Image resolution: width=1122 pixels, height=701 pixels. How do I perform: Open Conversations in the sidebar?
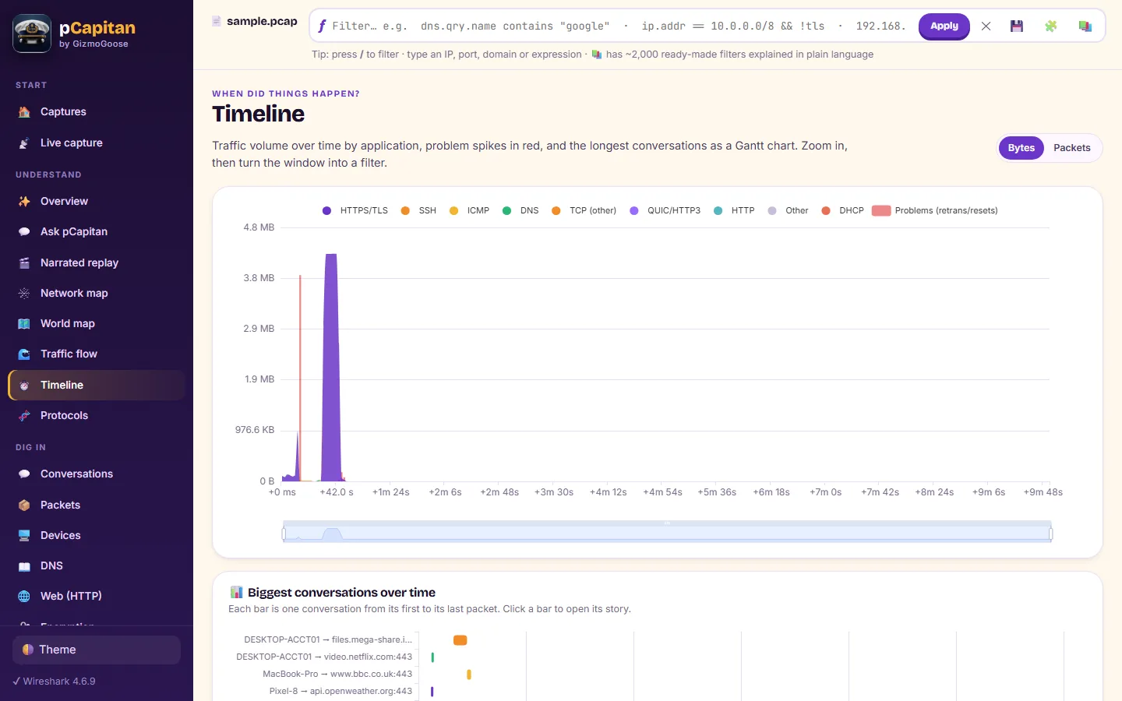tap(97, 474)
